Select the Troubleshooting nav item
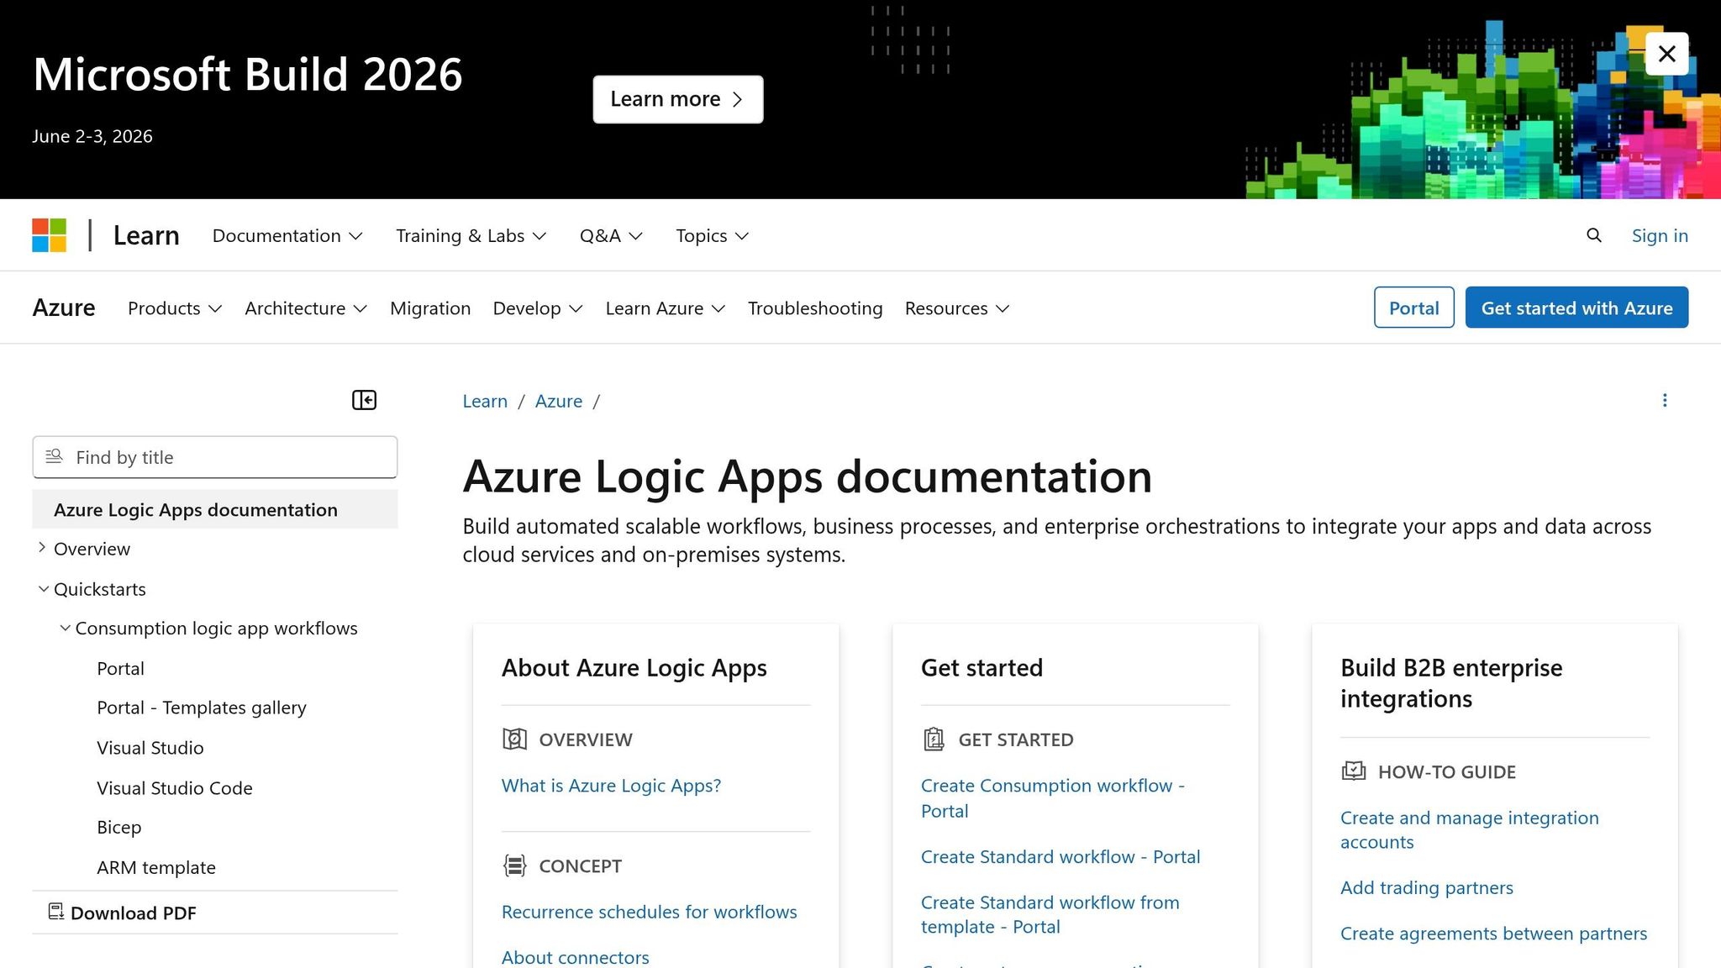The width and height of the screenshot is (1721, 968). tap(814, 308)
